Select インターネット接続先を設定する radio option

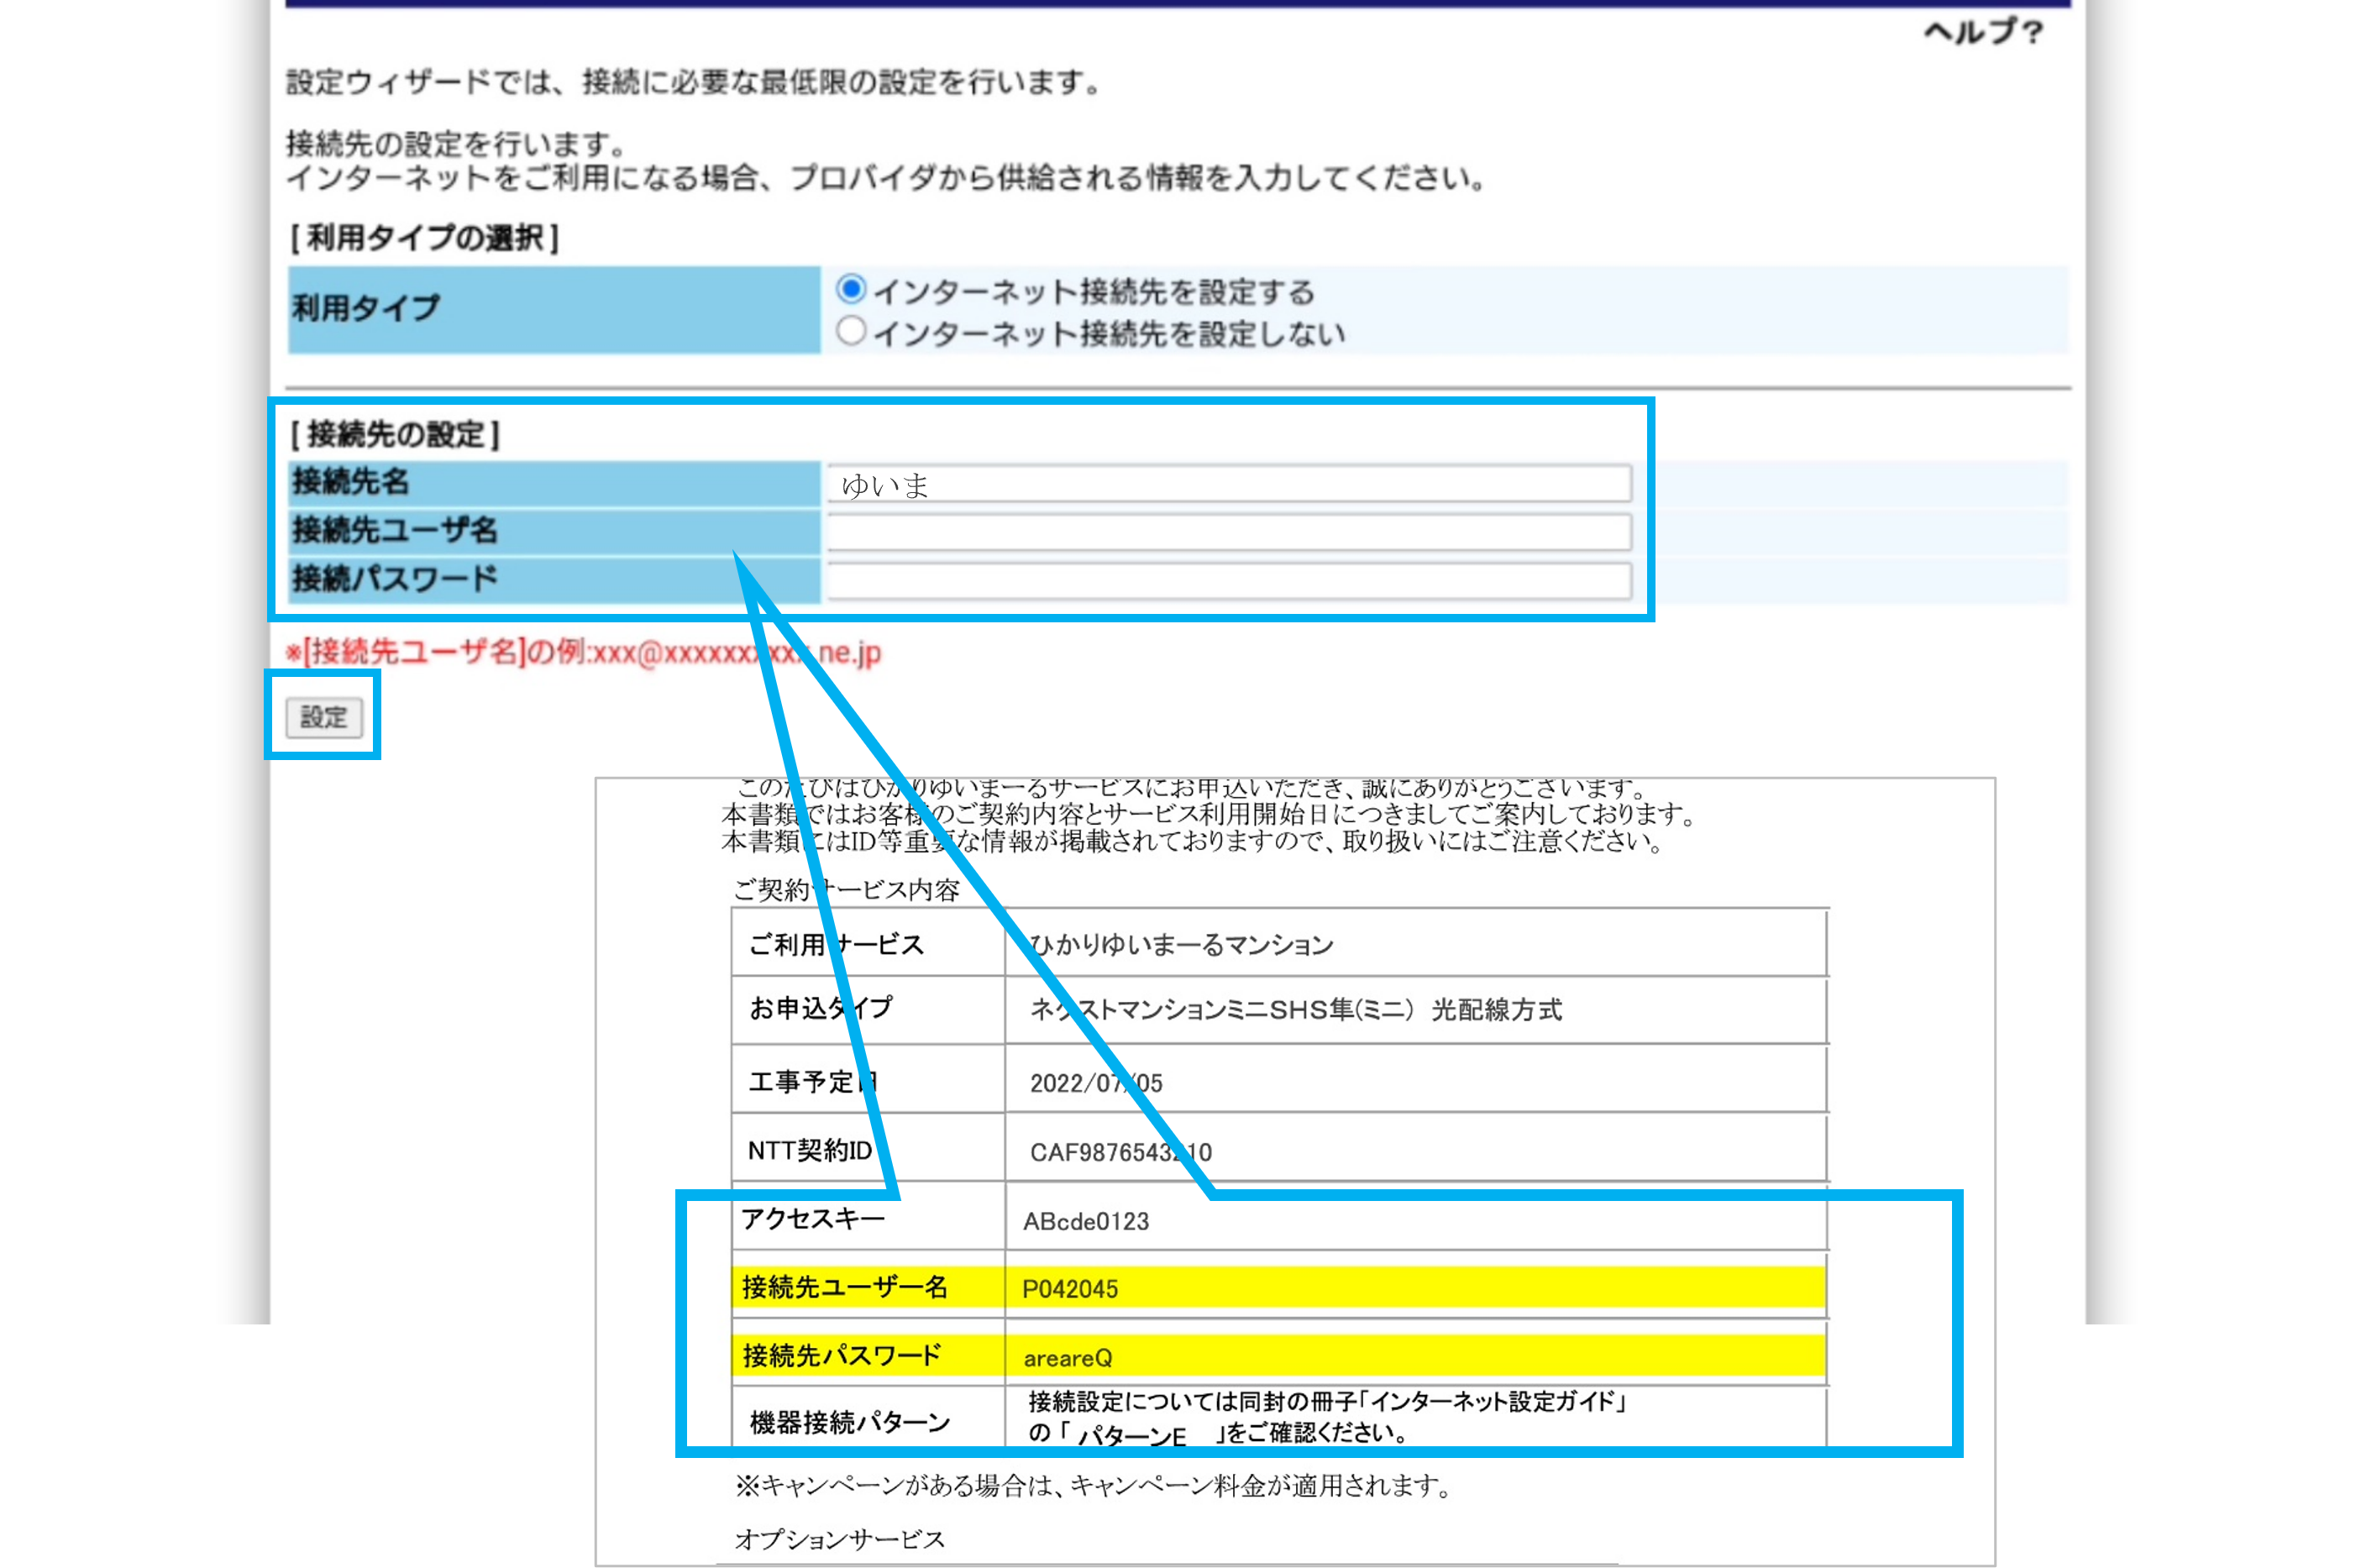(x=851, y=289)
